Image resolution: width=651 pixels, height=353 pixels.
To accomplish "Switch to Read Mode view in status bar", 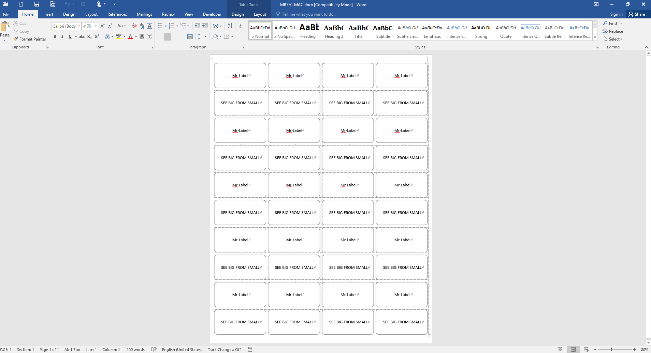I will [x=560, y=350].
